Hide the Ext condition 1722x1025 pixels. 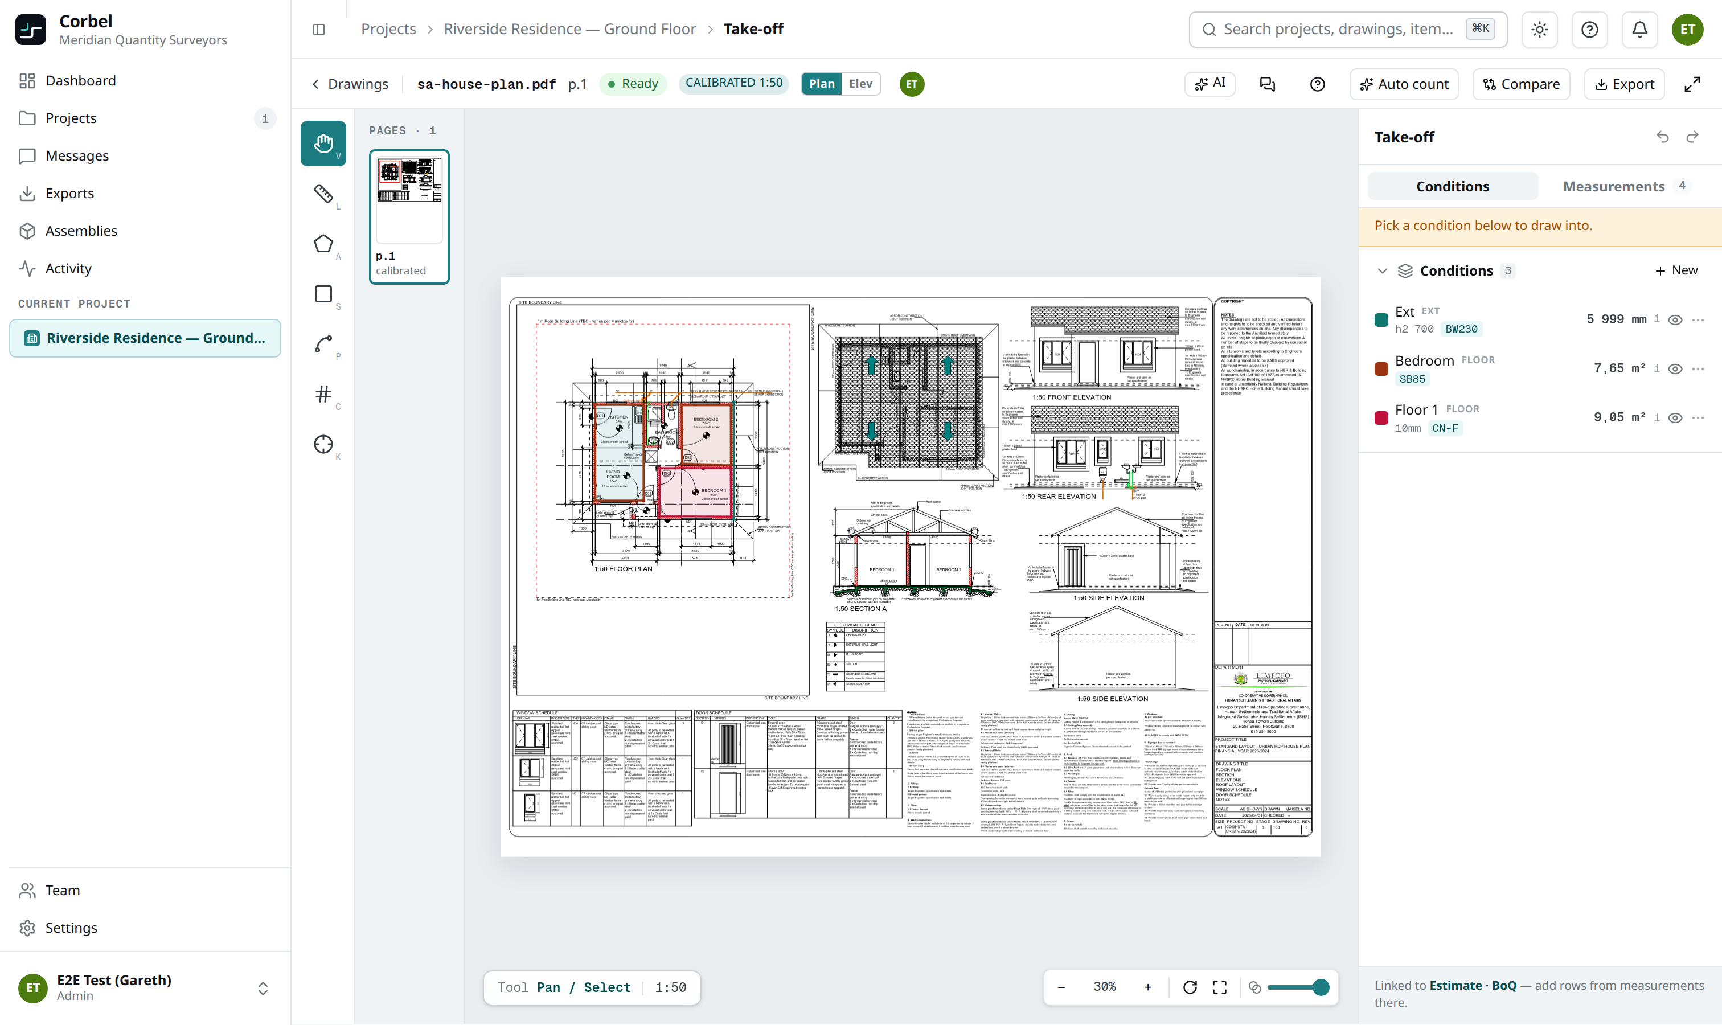1675,320
